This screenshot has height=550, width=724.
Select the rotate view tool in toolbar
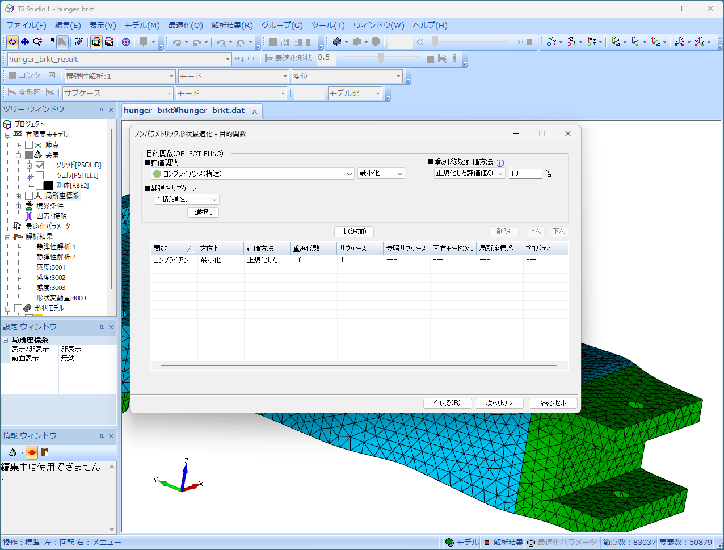tap(12, 42)
